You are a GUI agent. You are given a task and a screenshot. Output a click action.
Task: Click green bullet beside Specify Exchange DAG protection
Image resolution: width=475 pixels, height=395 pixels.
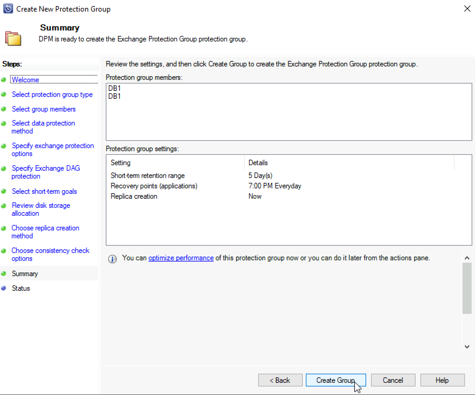[x=4, y=169]
